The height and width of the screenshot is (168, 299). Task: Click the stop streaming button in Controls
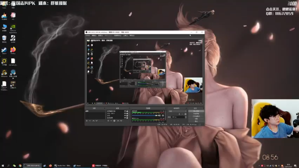tap(196, 111)
